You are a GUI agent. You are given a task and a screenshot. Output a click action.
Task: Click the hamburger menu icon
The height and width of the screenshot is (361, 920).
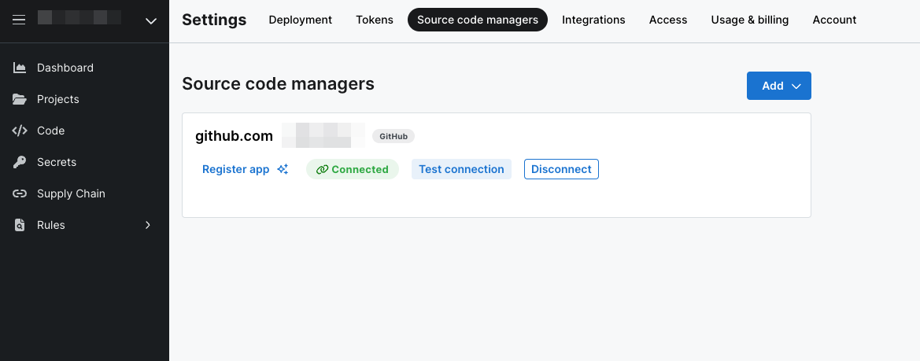20,20
